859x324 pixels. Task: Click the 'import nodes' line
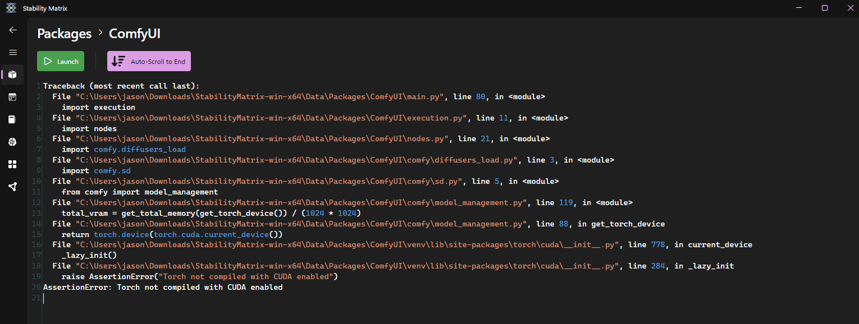[x=89, y=128]
